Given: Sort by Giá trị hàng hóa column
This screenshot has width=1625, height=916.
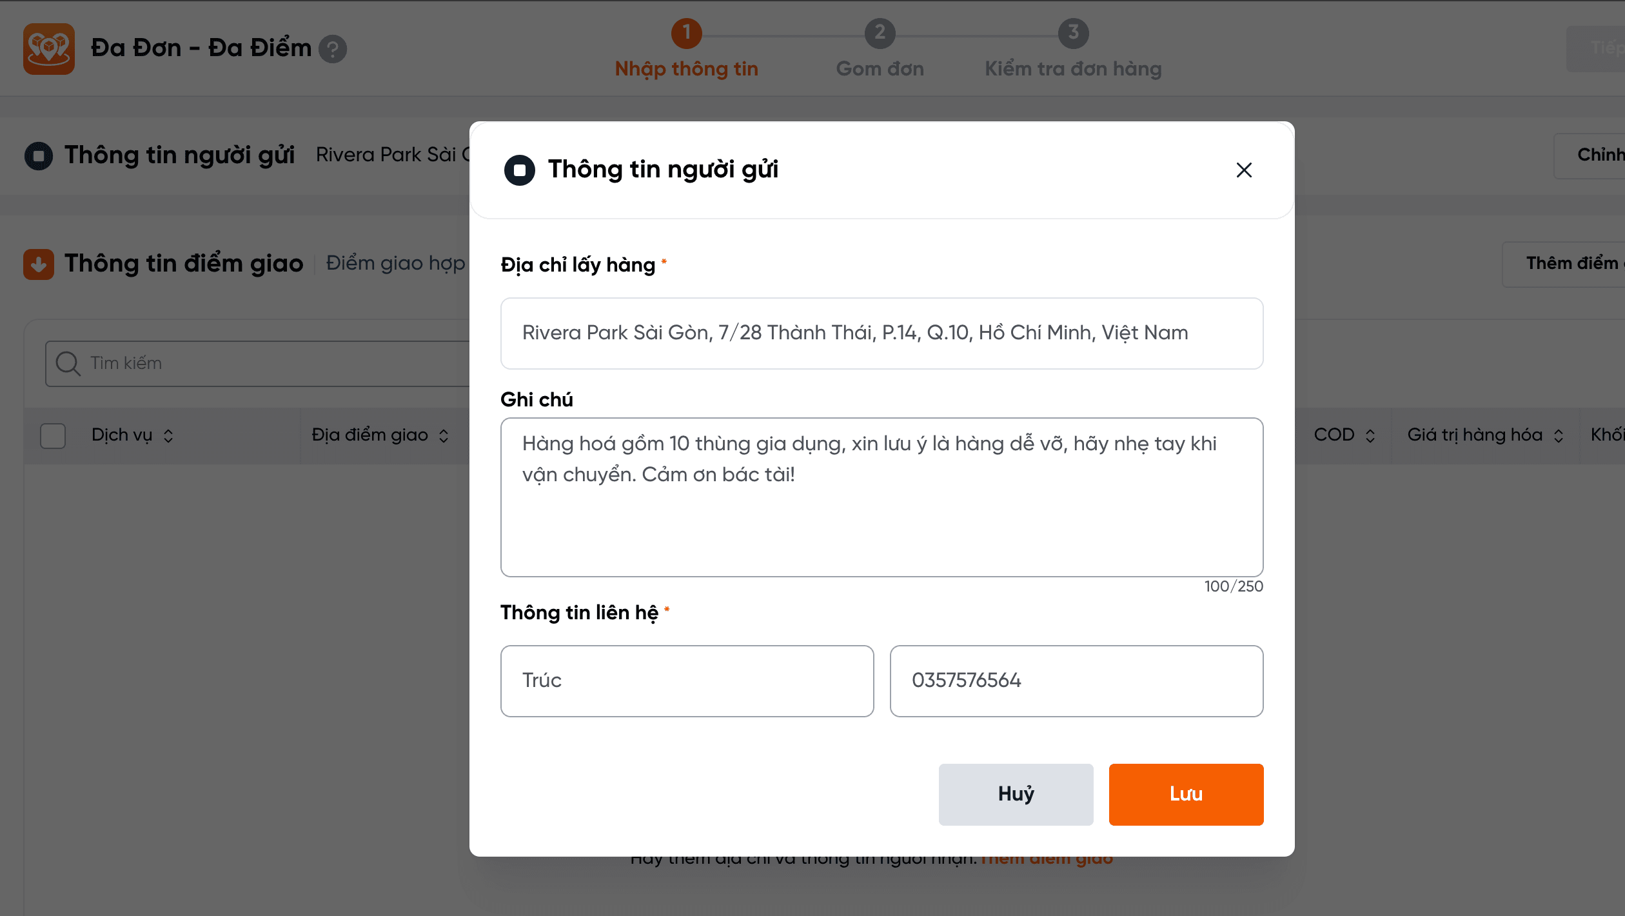Looking at the screenshot, I should click(1559, 436).
